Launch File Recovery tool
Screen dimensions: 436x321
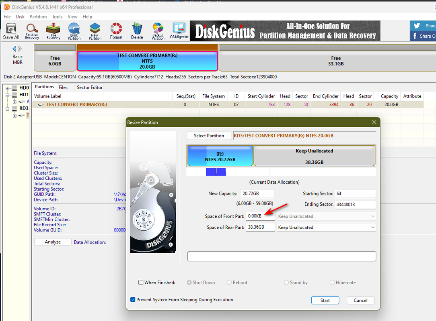53,31
